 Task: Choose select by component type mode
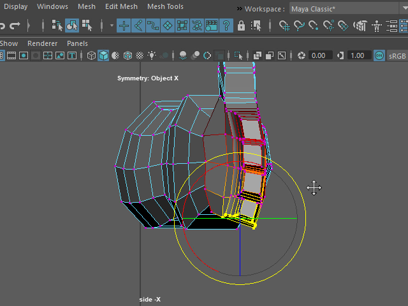click(87, 26)
